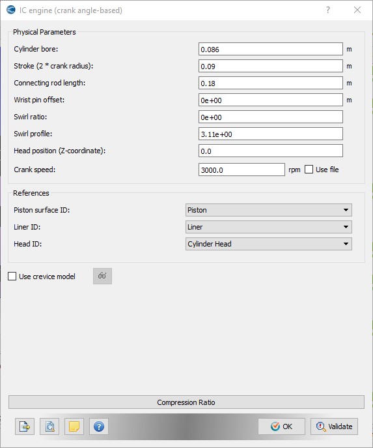The width and height of the screenshot is (373, 448).
Task: Close the IC engine dialog
Action: point(357,10)
